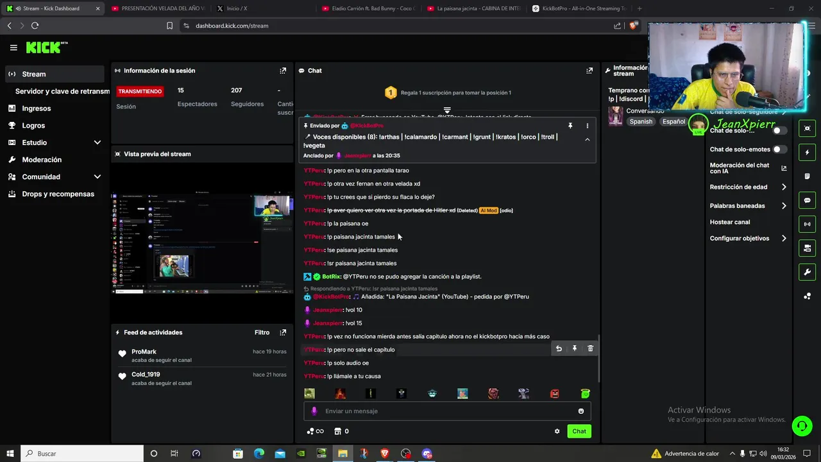This screenshot has width=821, height=462.
Task: Delete the 'pero no sale el capítulo' message
Action: click(591, 348)
